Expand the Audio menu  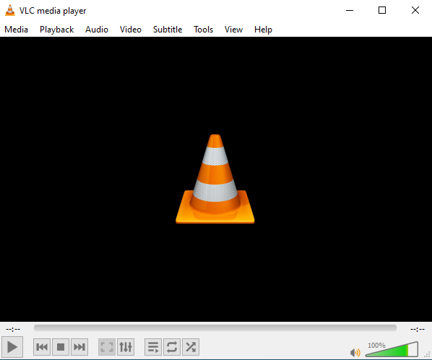[x=97, y=30]
